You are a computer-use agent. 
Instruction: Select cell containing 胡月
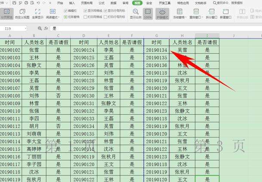tap(34, 126)
